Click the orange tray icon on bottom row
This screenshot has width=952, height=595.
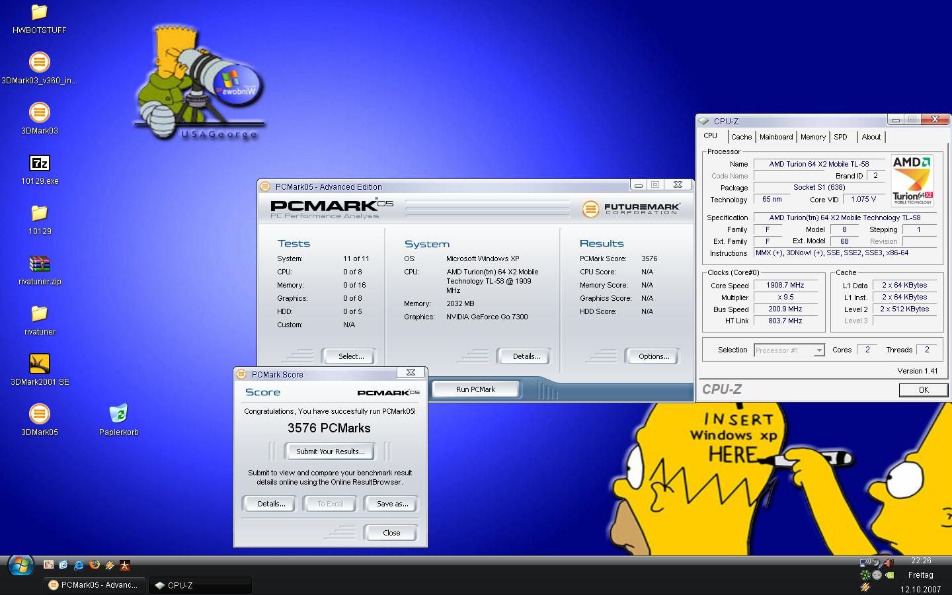[865, 586]
